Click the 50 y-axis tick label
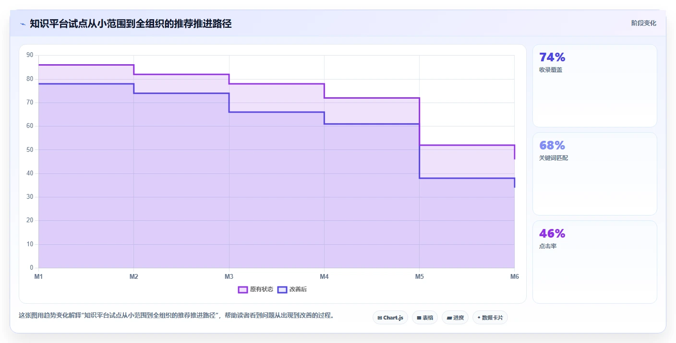The image size is (676, 343). pos(30,150)
